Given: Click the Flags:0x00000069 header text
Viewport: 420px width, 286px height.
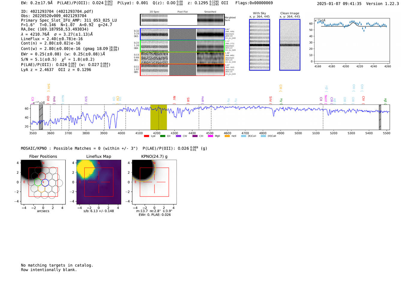Looking at the screenshot, I should tap(254, 3).
